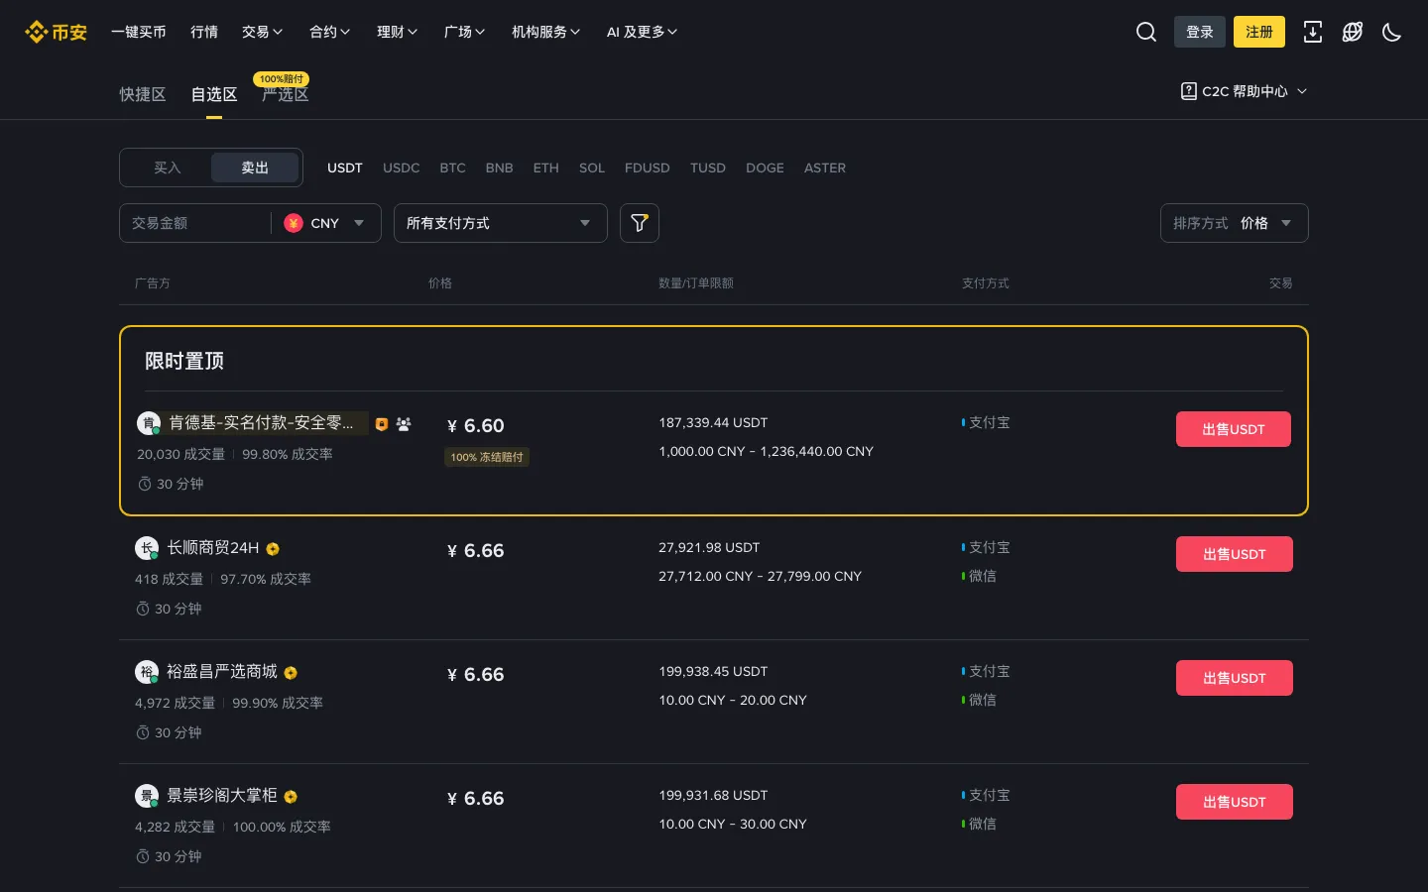1428x892 pixels.
Task: Click verified badge next to 长顺商贸24H
Action: pos(273,549)
